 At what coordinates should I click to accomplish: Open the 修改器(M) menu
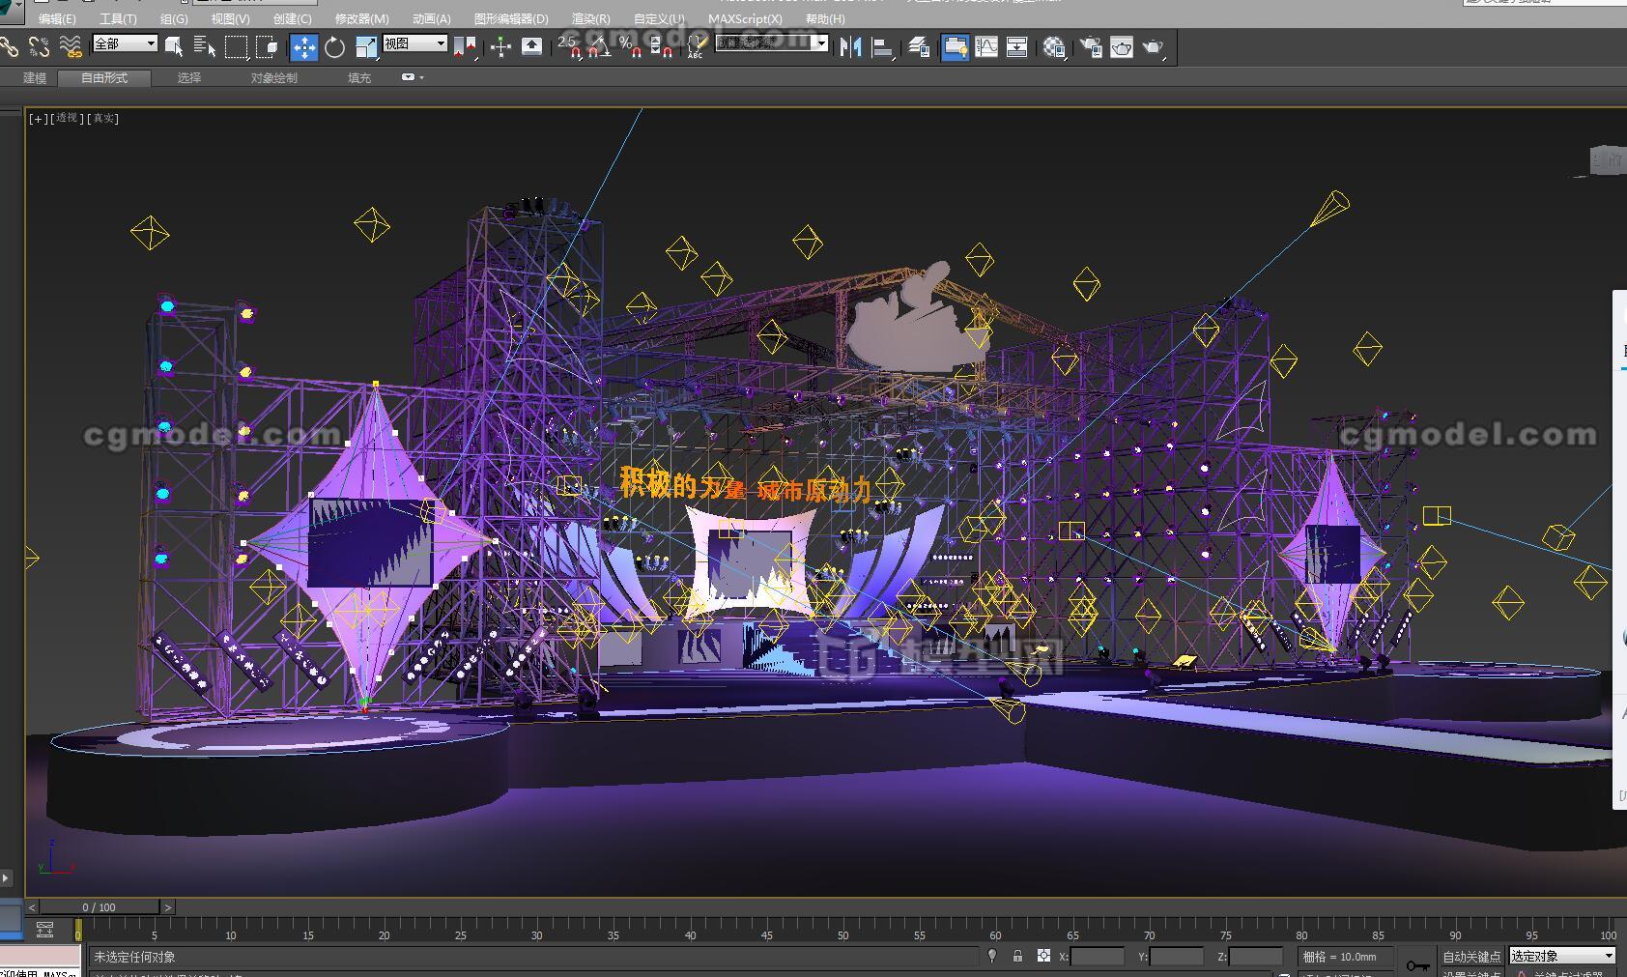(x=362, y=18)
